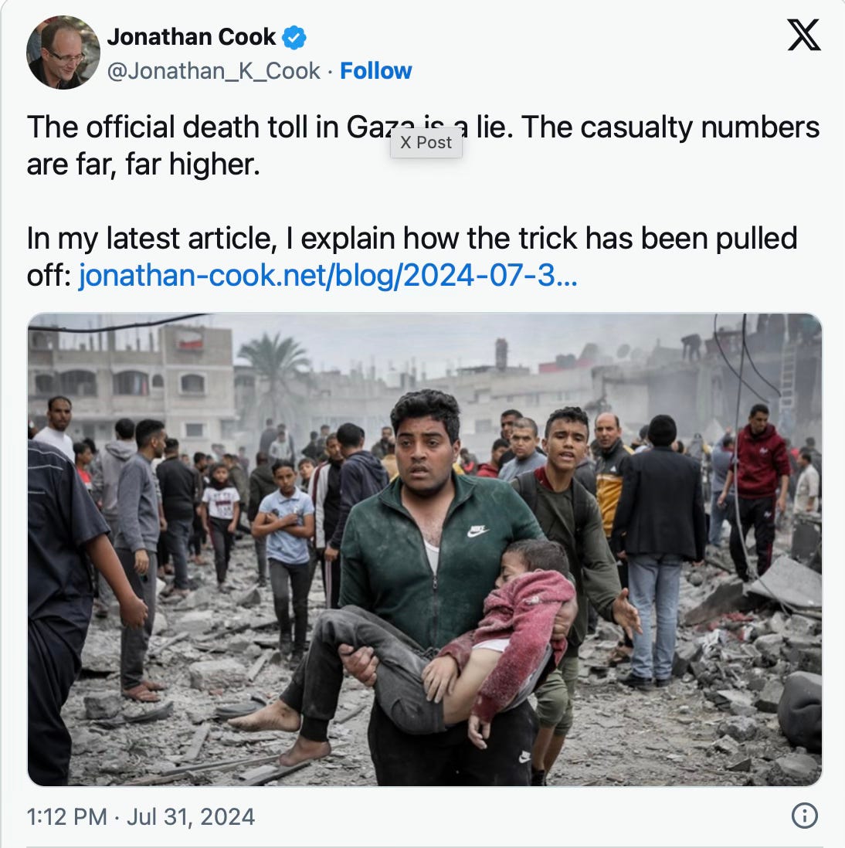The image size is (845, 848).
Task: Click the 'In my latest article' paragraph
Action: [x=412, y=257]
